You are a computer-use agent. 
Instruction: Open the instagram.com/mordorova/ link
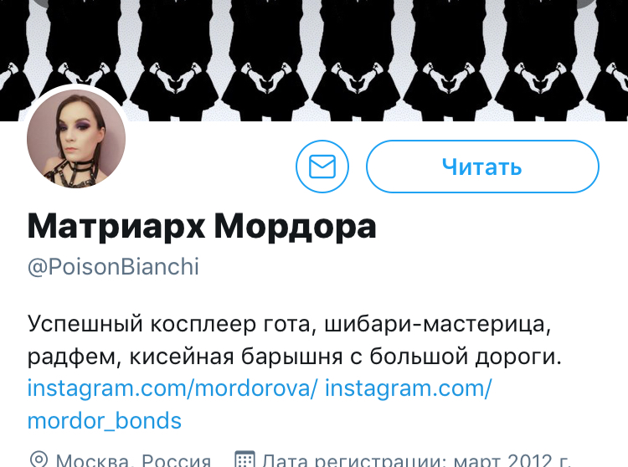(x=172, y=388)
